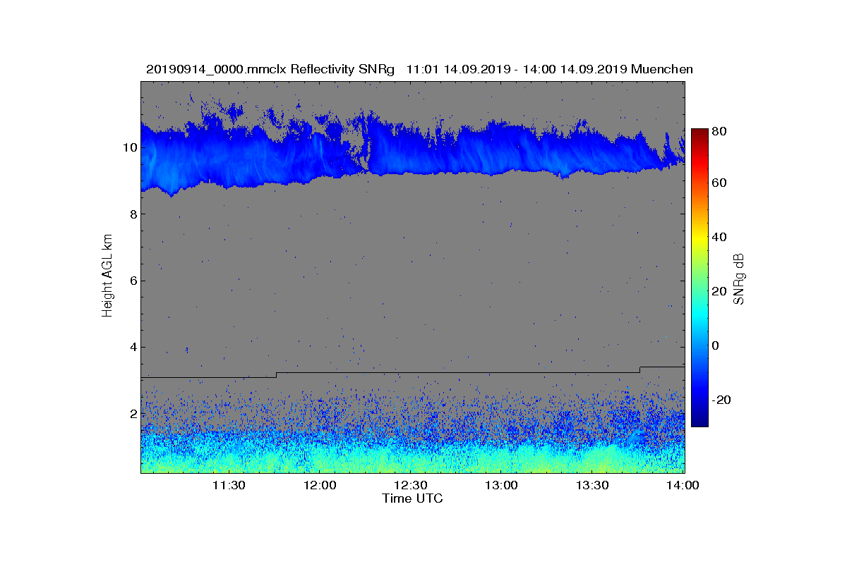Click the 'SNRg dB' colorbar label
847x564 pixels.
pyautogui.click(x=739, y=278)
